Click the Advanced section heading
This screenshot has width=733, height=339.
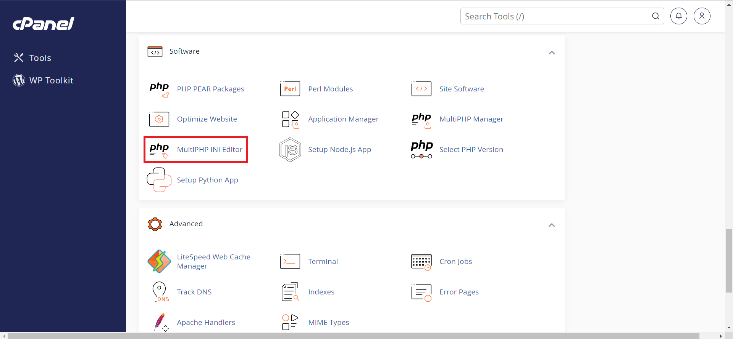(x=186, y=224)
